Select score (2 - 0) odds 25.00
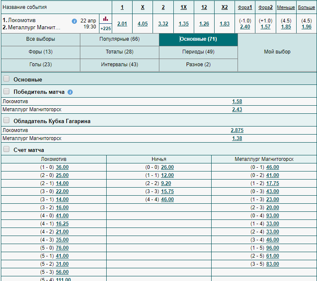Viewport: 317px width, 281px height. [x=62, y=175]
